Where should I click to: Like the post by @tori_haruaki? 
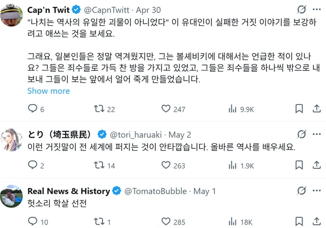166,165
